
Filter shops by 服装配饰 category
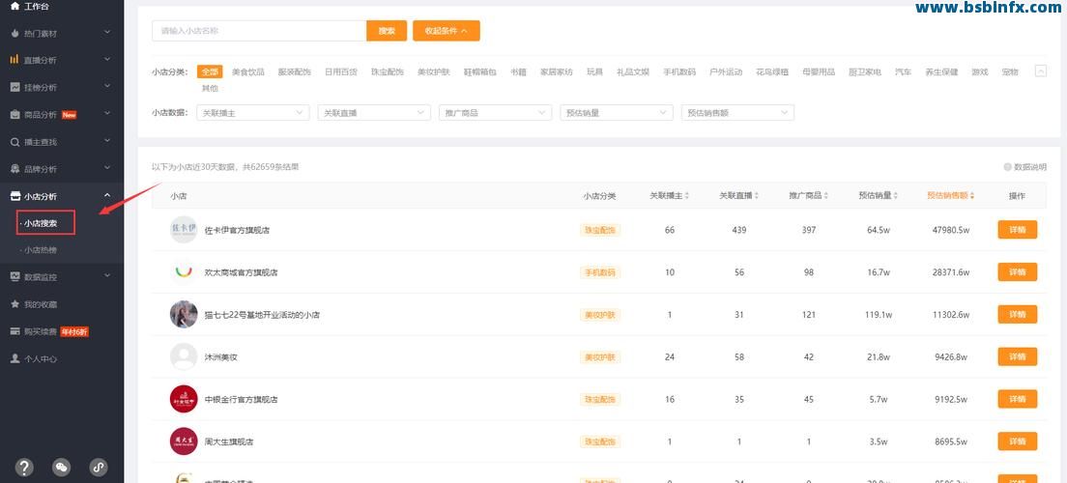coord(294,71)
